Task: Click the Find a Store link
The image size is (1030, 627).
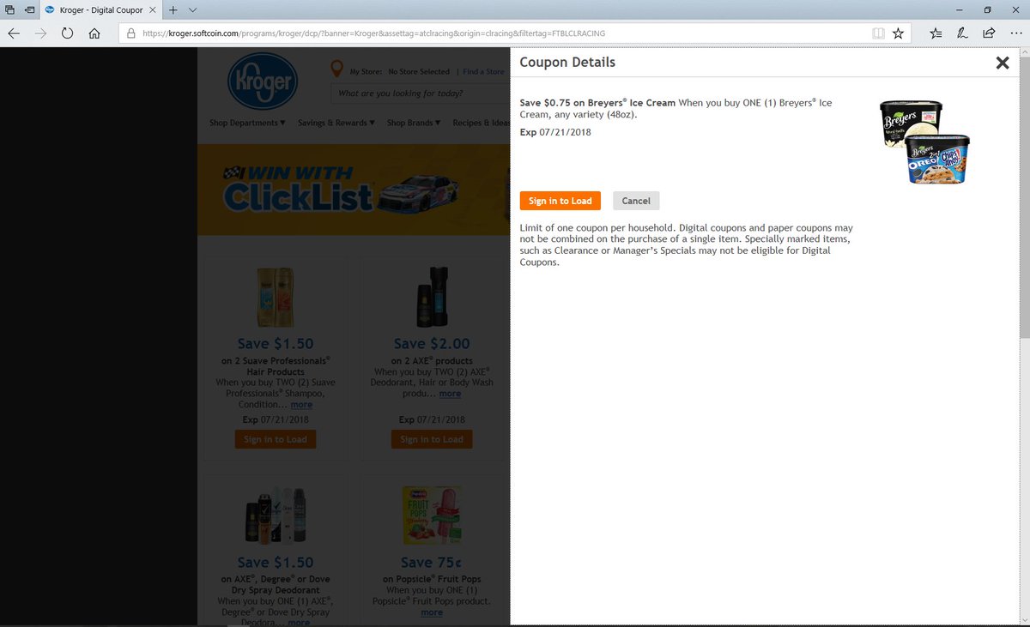Action: tap(483, 72)
